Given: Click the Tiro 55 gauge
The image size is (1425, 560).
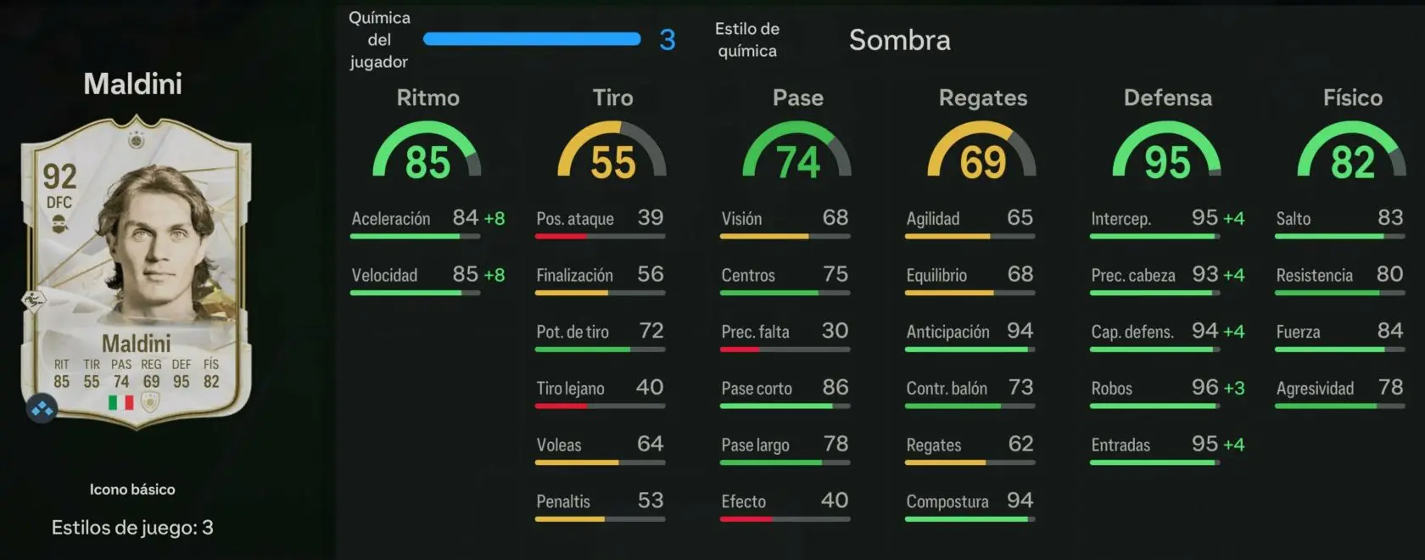Looking at the screenshot, I should pos(612,150).
